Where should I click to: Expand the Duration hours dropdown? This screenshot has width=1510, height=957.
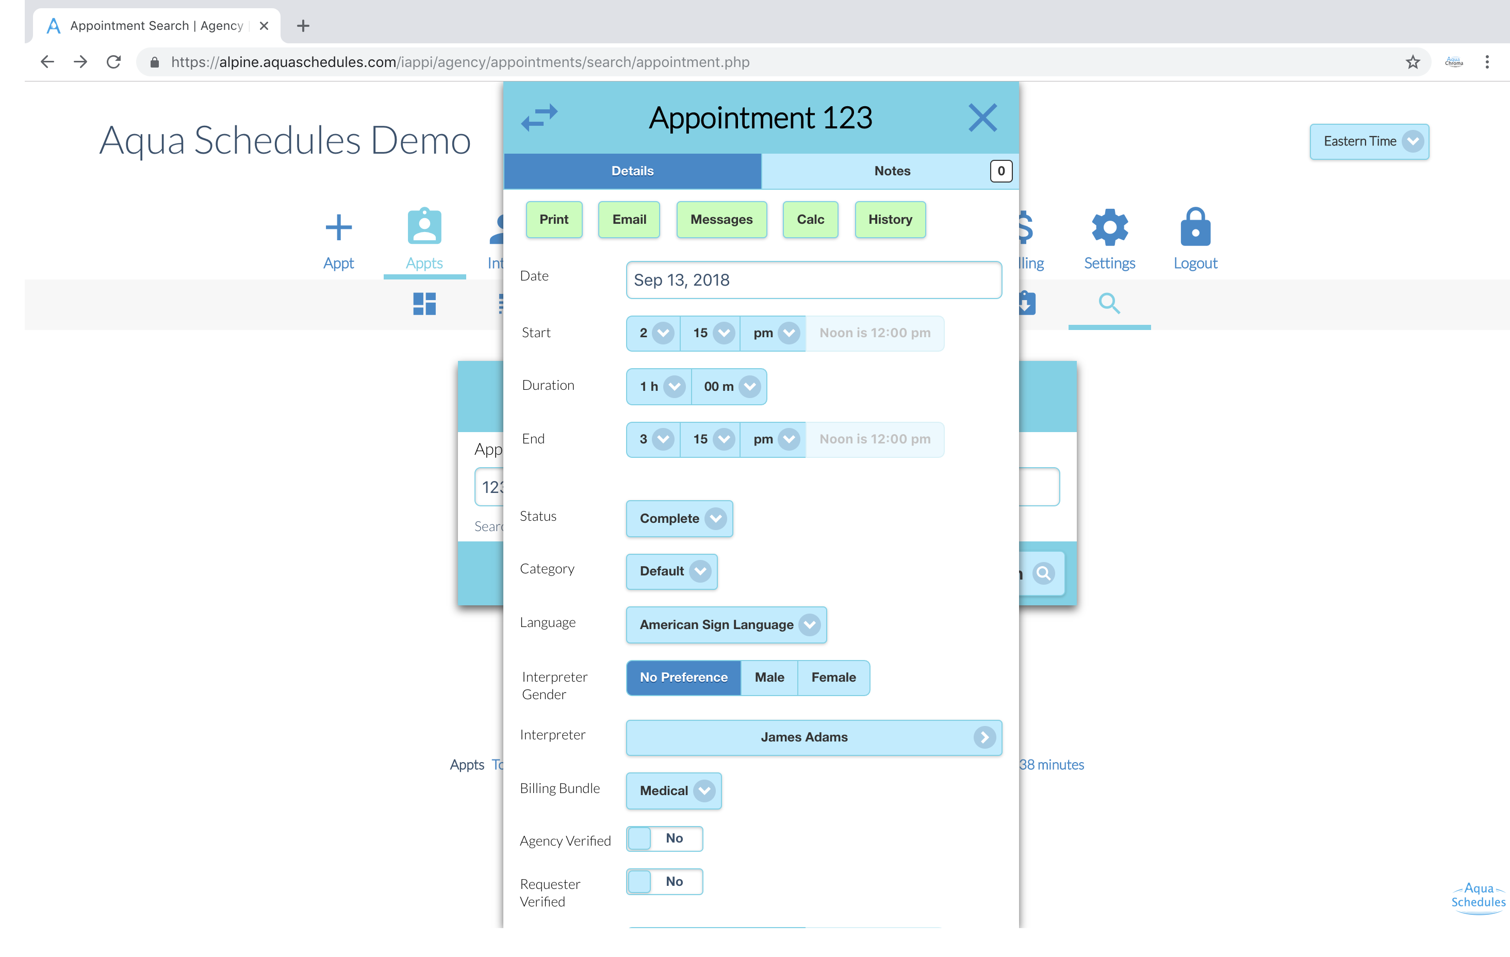click(x=659, y=386)
